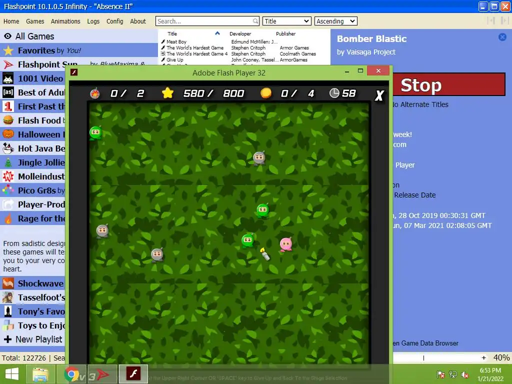Viewport: 512px width, 384px height.
Task: Select the Flash Food burger icon
Action: (8, 120)
